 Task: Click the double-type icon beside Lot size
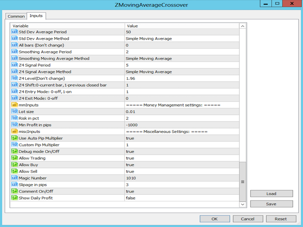pyautogui.click(x=15, y=112)
